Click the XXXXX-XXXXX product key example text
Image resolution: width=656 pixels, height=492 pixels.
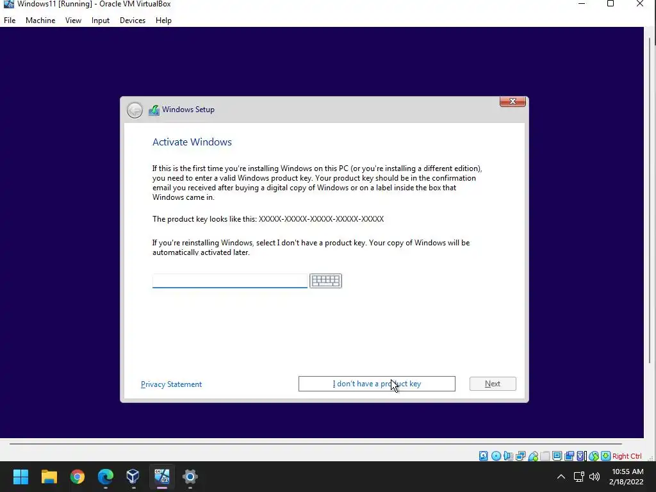point(321,219)
